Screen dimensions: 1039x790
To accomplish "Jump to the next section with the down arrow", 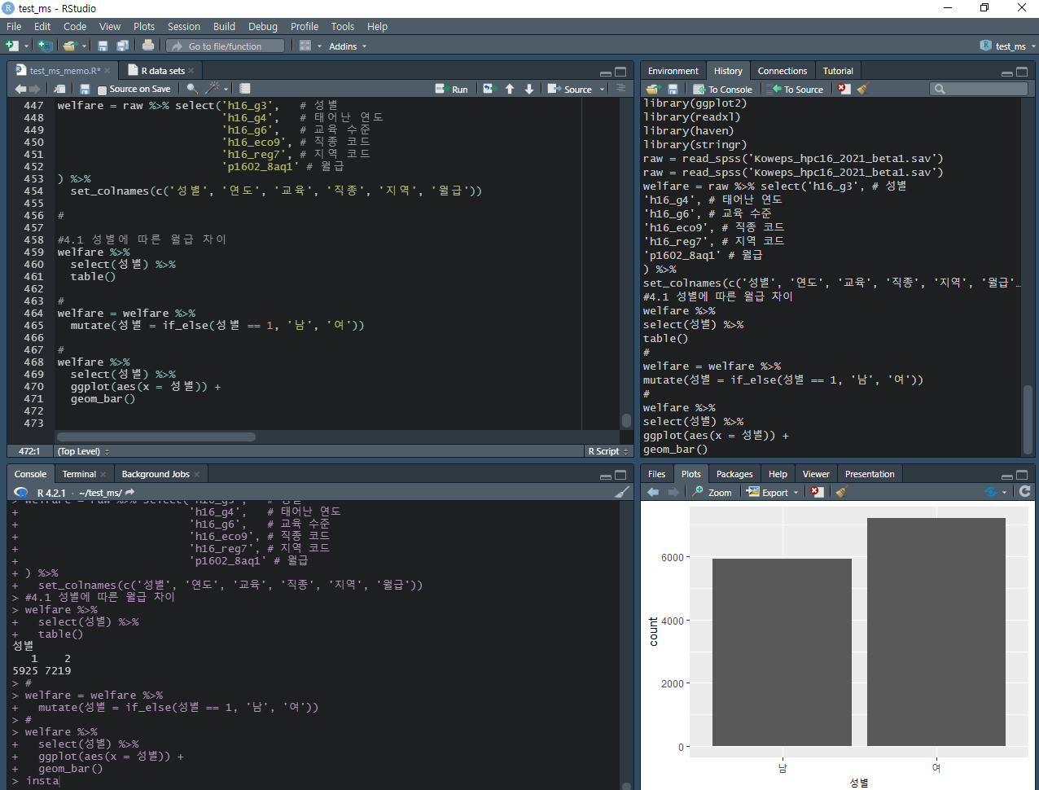I will 529,89.
